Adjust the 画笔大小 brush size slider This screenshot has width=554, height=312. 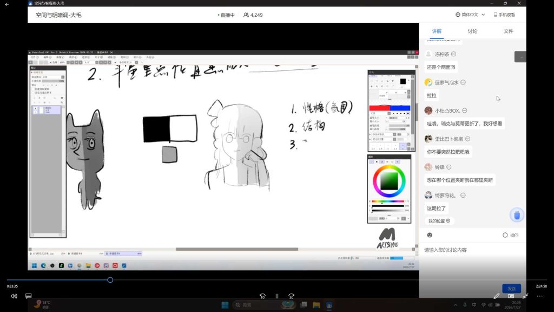tap(399, 118)
